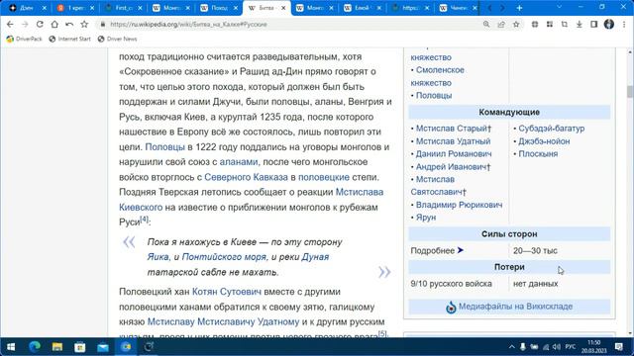Image resolution: width=634 pixels, height=356 pixels.
Task: Click the РУС language indicator
Action: click(x=571, y=347)
